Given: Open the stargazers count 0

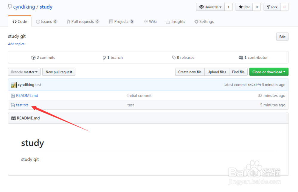Looking at the screenshot, I should tap(257, 7).
